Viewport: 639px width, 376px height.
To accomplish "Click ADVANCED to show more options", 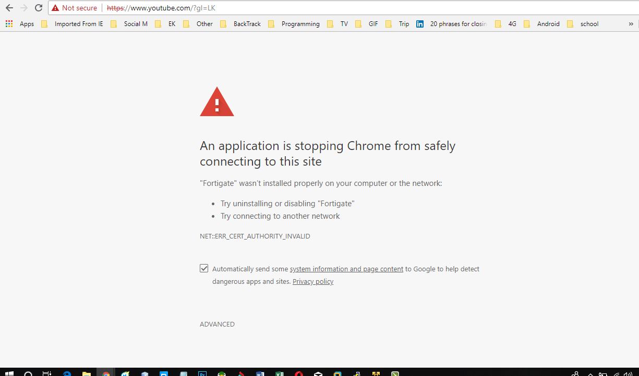I will (217, 324).
